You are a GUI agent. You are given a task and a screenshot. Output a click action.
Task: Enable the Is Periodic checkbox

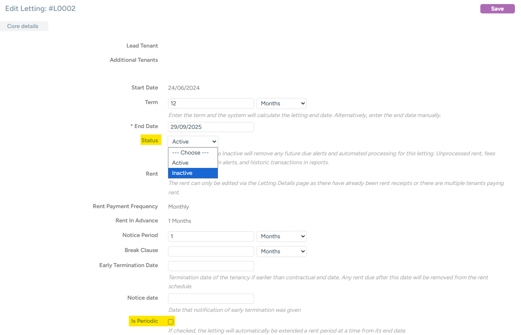coord(171,322)
